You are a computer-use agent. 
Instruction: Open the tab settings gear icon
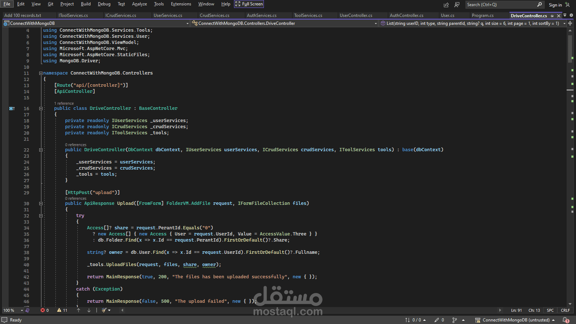tap(571, 15)
